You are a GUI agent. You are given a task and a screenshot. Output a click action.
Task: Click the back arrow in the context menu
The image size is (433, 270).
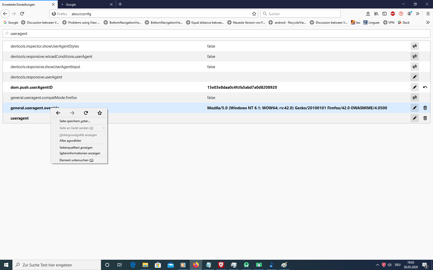(58, 113)
